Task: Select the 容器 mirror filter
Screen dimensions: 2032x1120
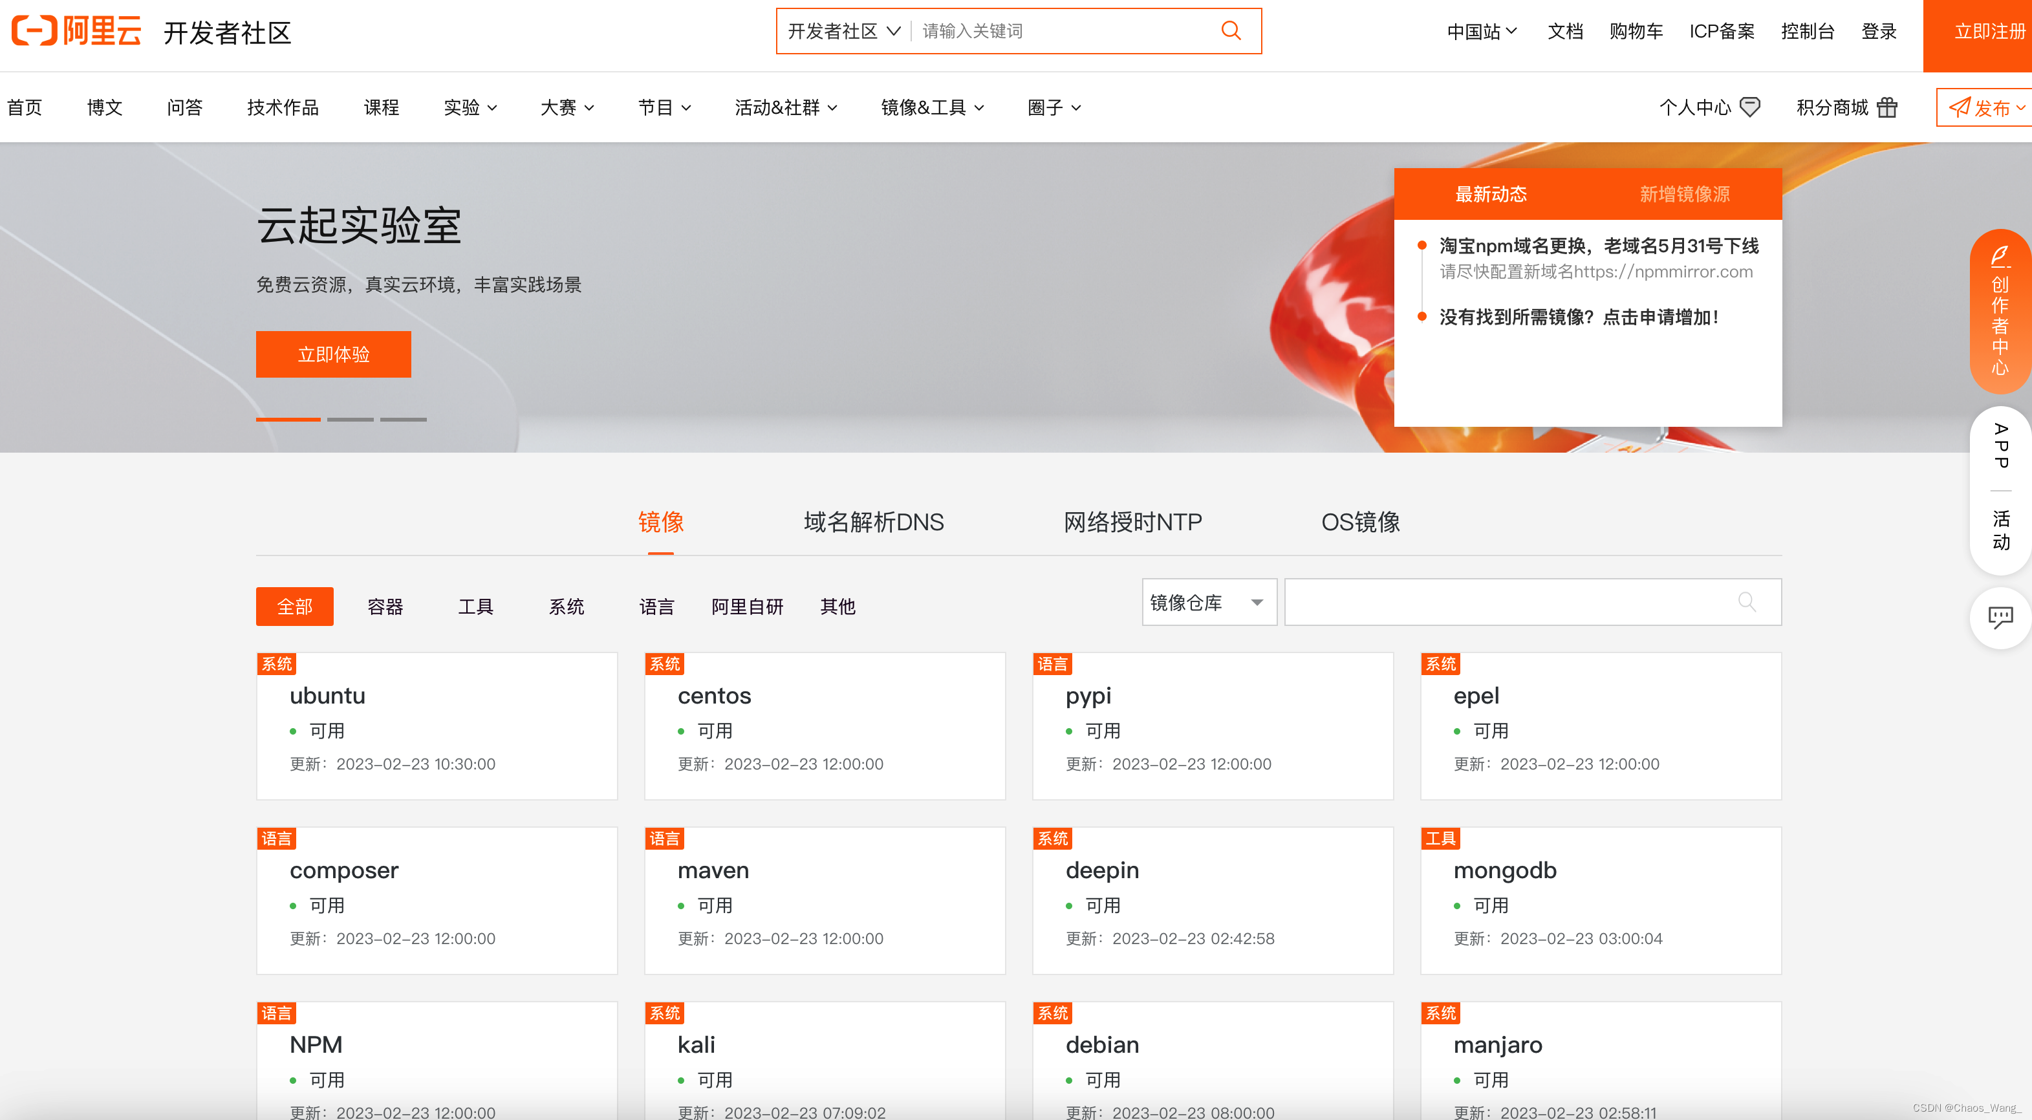Action: (385, 607)
